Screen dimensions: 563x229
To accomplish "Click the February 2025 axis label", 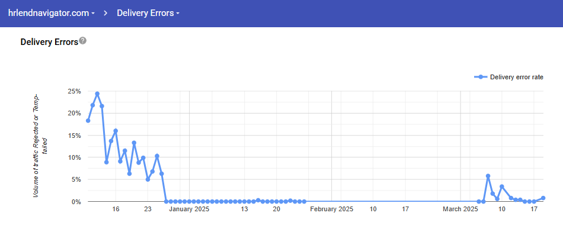I will pyautogui.click(x=331, y=209).
